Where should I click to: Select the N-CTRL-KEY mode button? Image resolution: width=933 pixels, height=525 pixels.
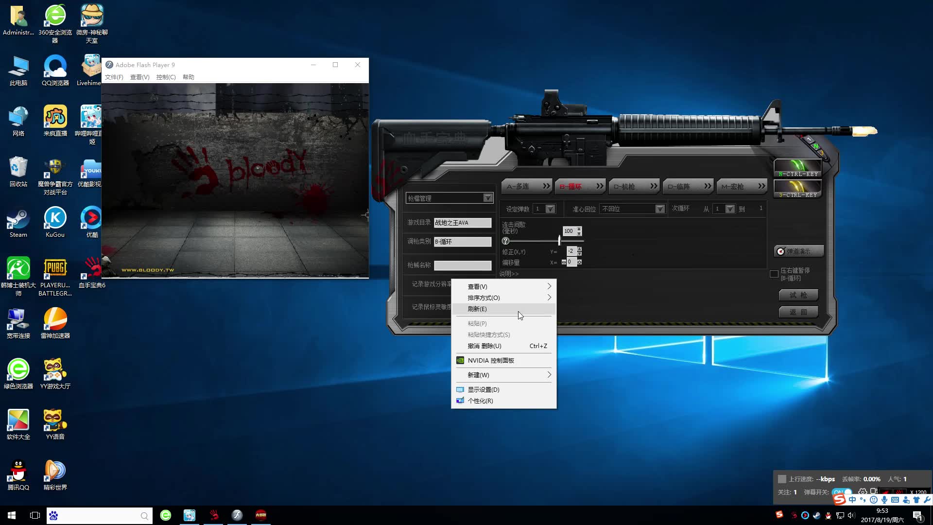tap(797, 168)
